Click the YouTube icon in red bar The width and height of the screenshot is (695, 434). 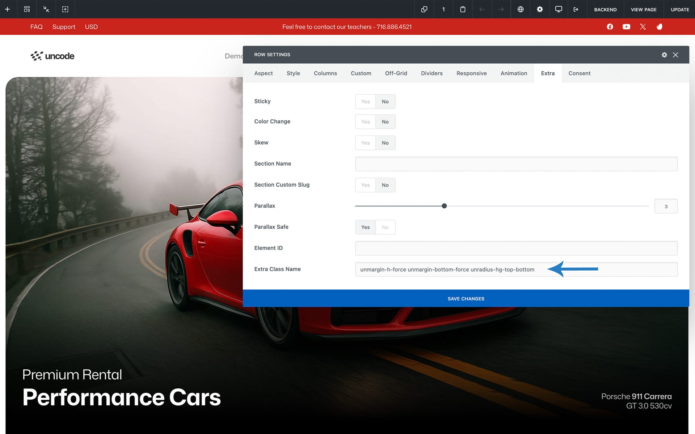pyautogui.click(x=626, y=27)
